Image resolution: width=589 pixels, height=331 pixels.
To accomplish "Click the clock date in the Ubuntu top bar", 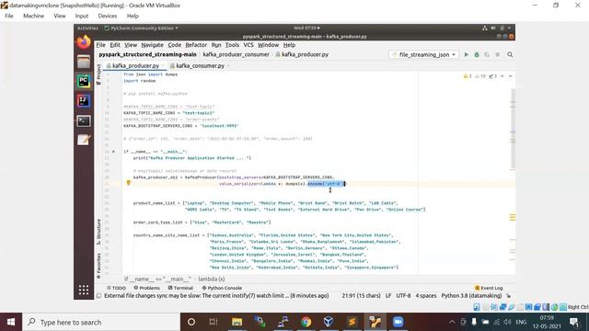I will [x=306, y=29].
